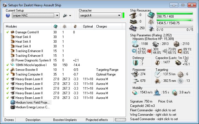Click the green character status indicator

123,15
